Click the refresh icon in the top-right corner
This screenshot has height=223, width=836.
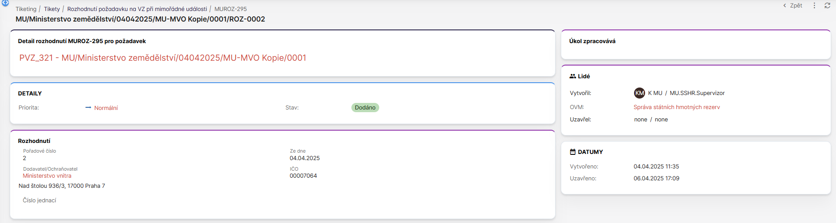tap(827, 6)
